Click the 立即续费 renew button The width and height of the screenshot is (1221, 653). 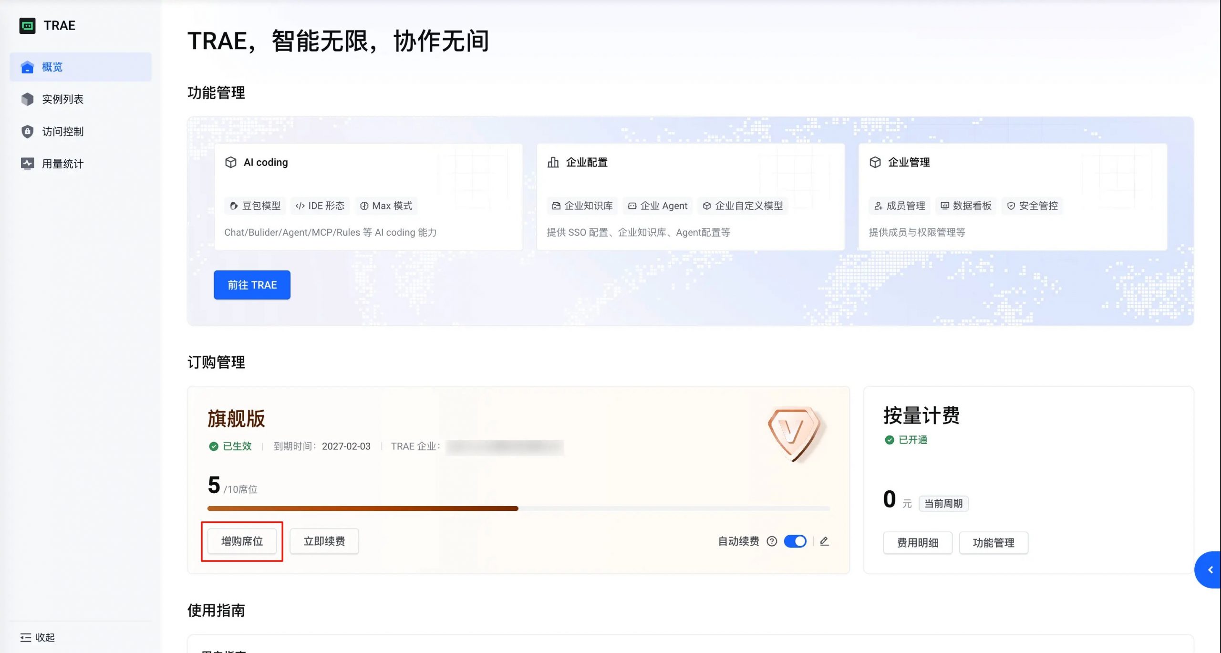coord(324,541)
